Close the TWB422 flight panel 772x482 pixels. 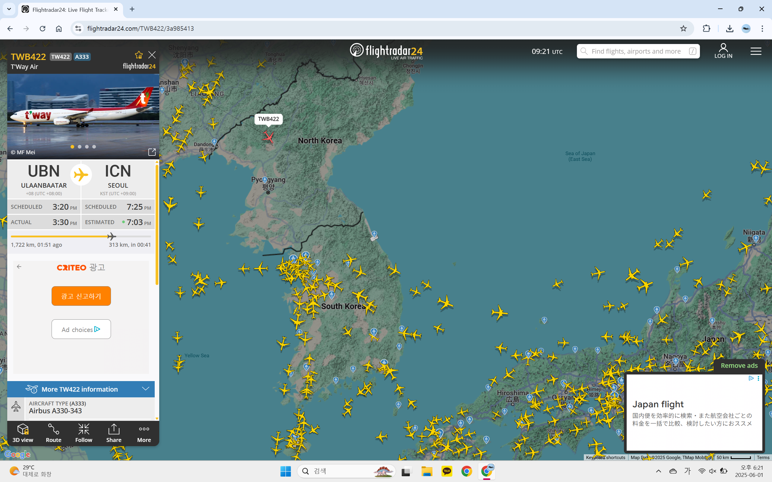[x=152, y=55]
